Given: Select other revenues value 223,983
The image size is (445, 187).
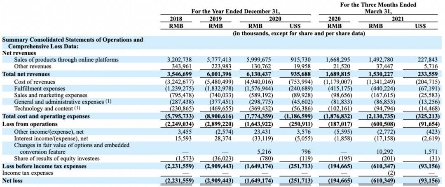Looking at the screenshot, I should 221,66.
